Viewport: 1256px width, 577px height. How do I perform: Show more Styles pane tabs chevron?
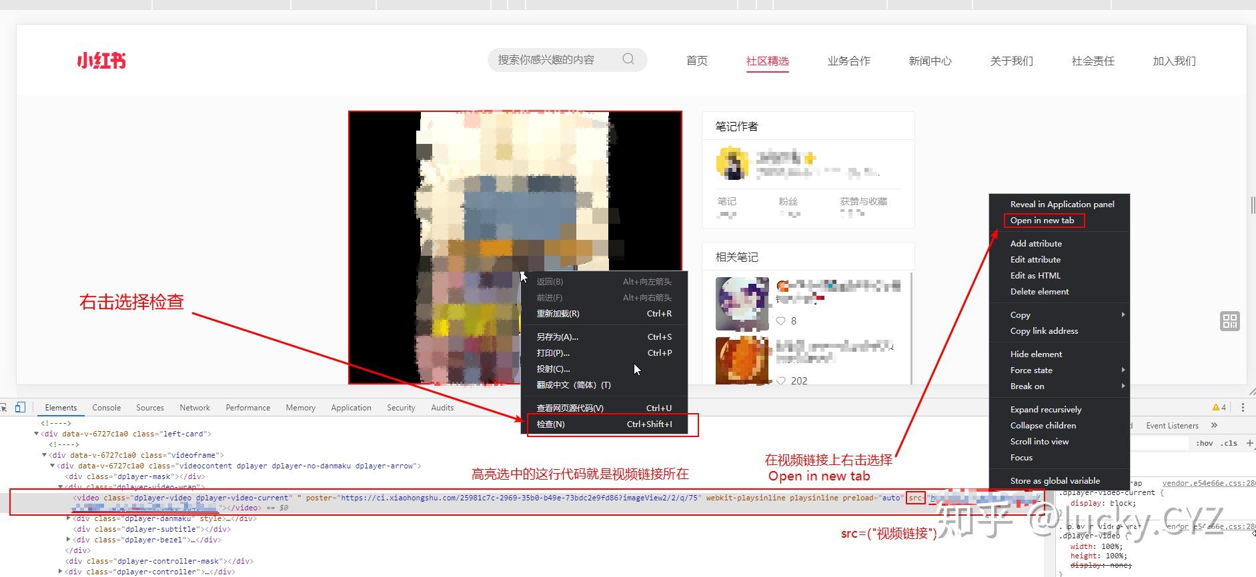(1214, 425)
